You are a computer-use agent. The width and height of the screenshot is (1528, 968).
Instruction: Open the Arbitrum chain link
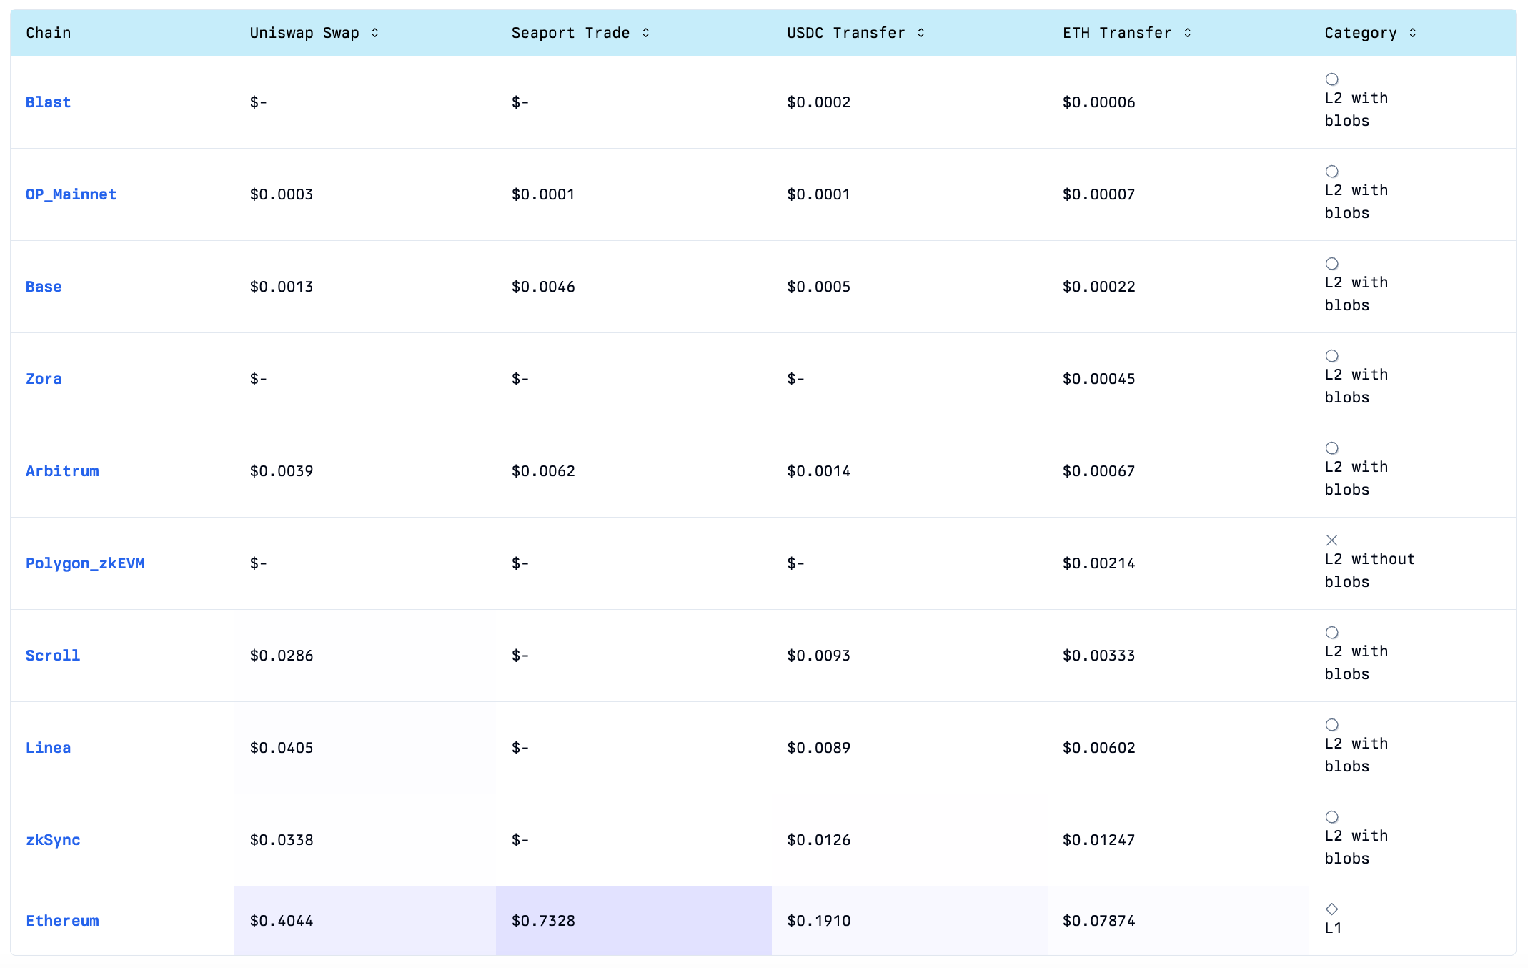62,471
